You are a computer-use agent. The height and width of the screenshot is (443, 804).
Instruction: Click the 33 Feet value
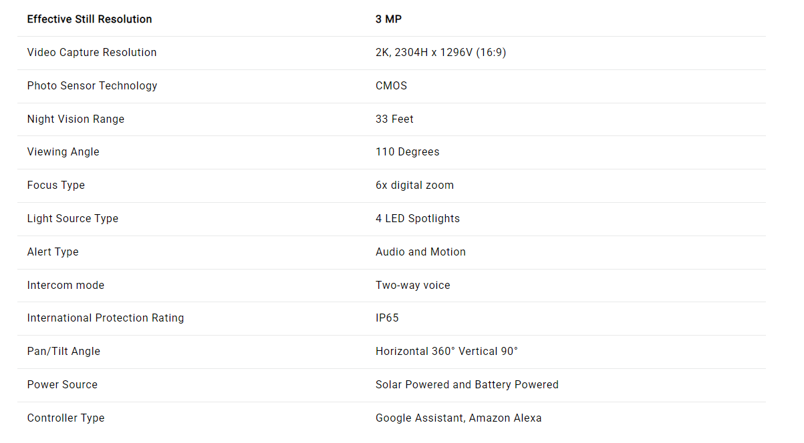(394, 119)
